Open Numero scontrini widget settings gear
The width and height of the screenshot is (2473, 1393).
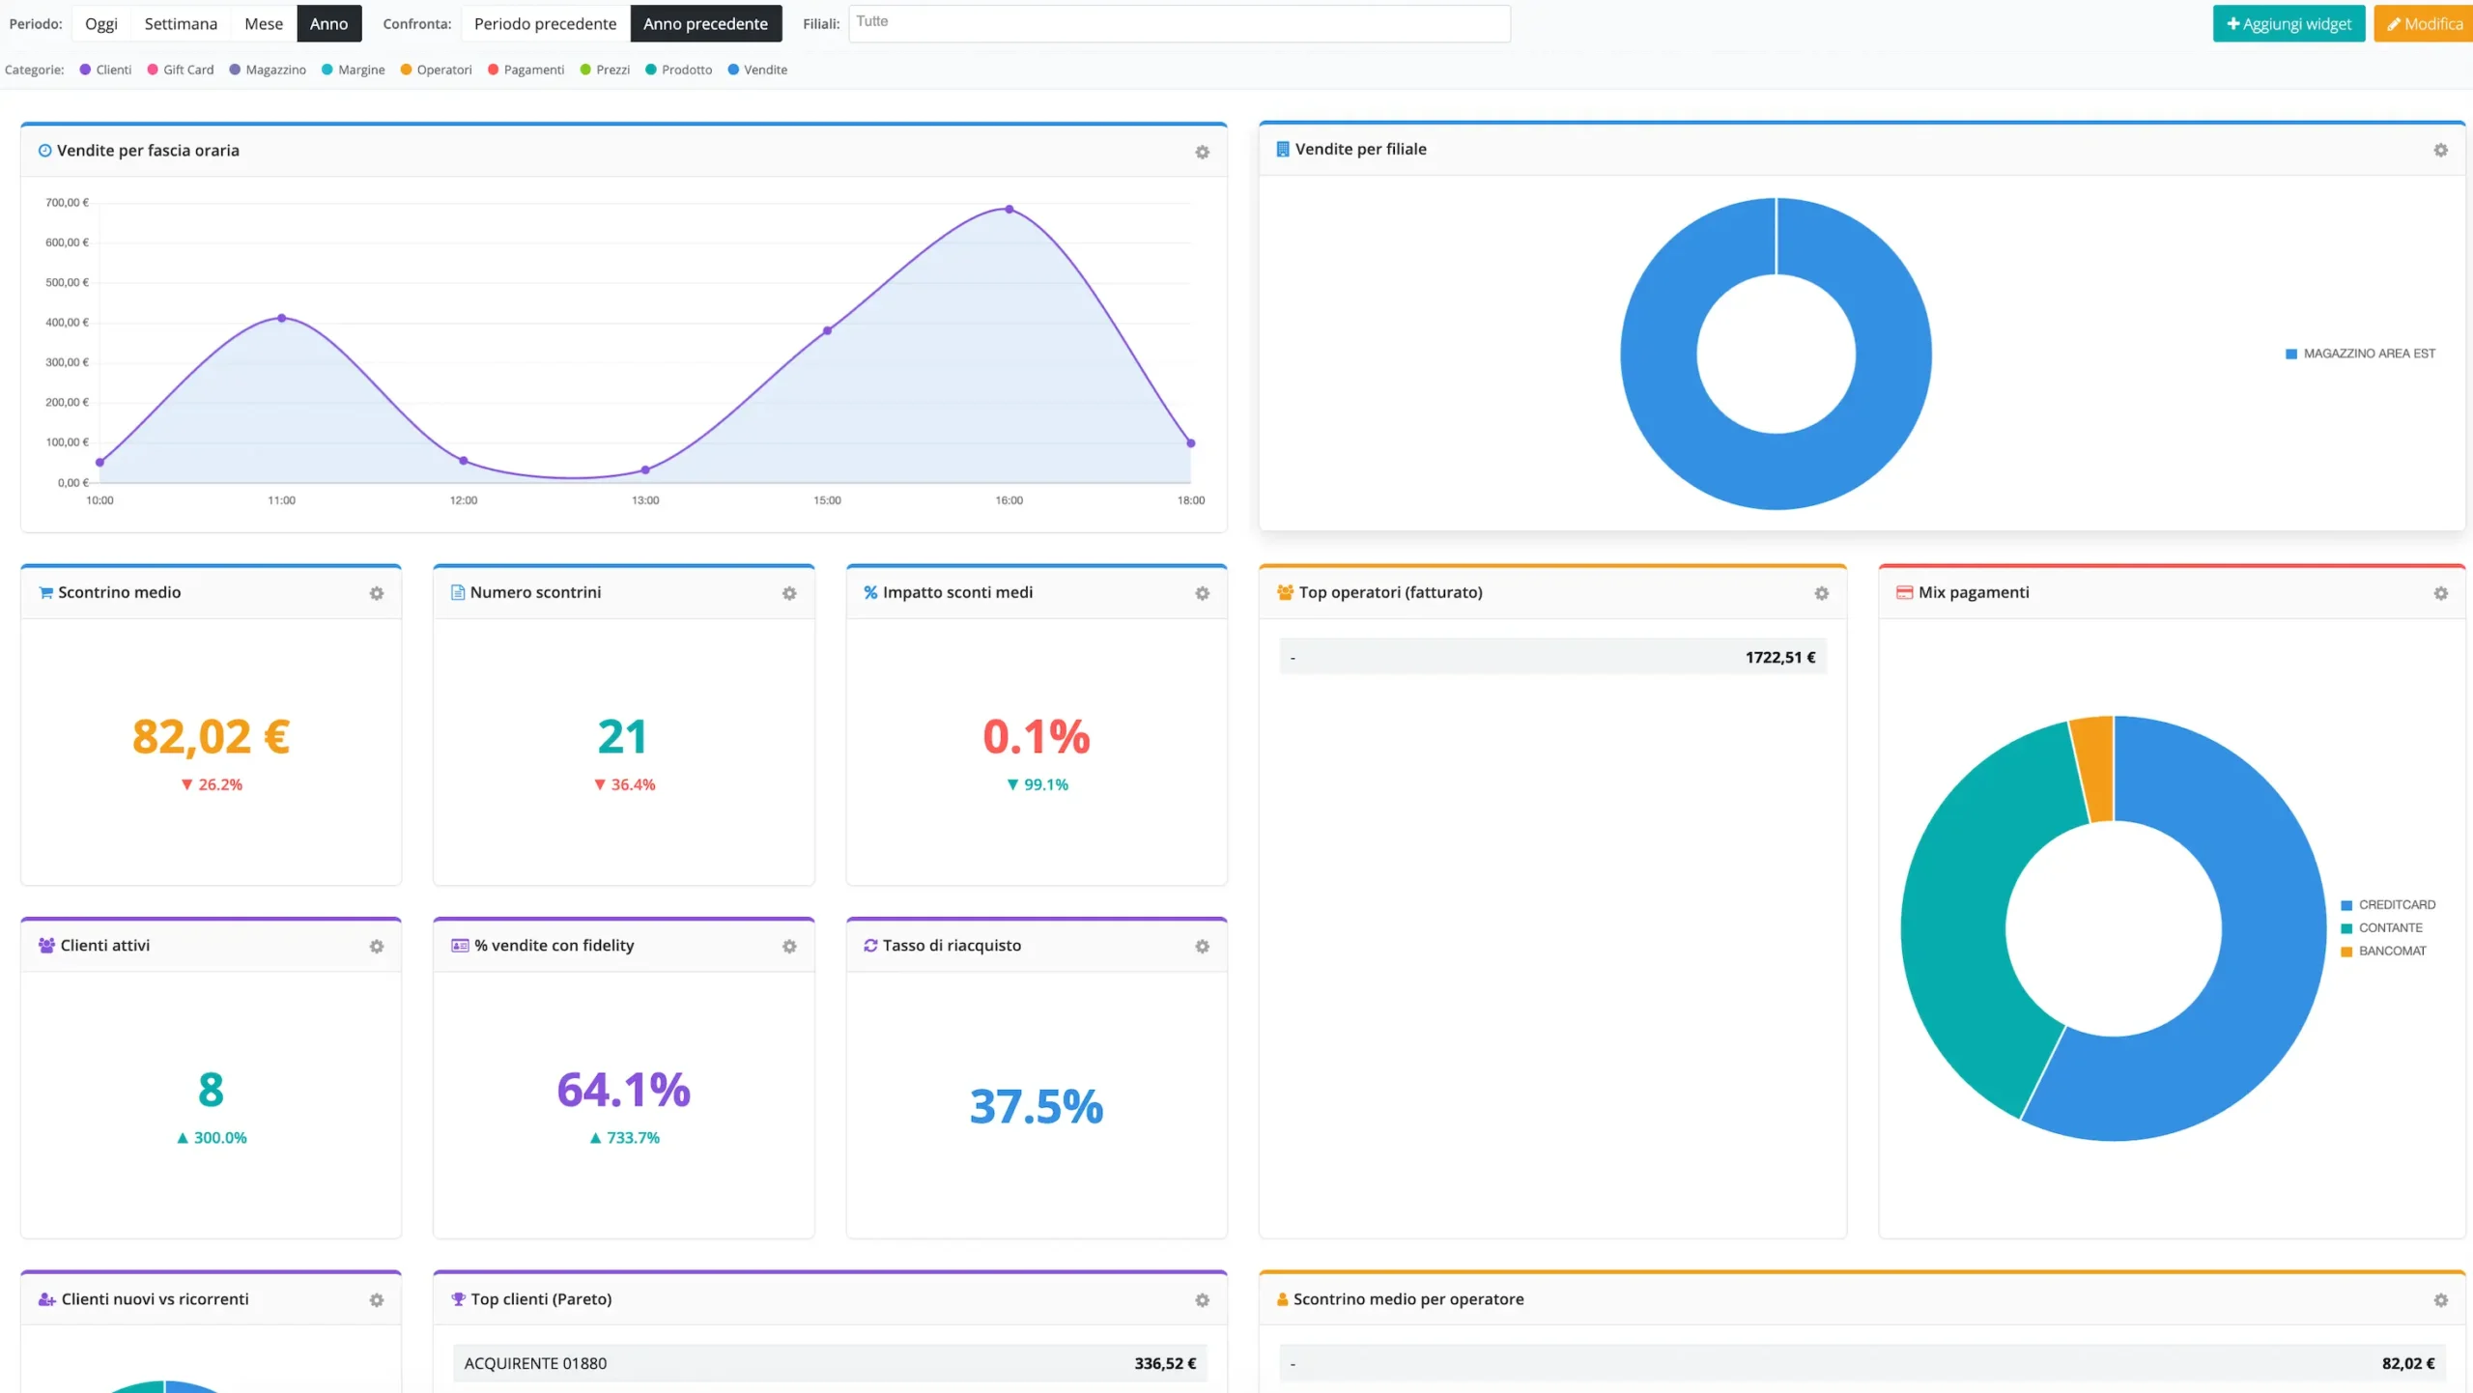pyautogui.click(x=789, y=593)
